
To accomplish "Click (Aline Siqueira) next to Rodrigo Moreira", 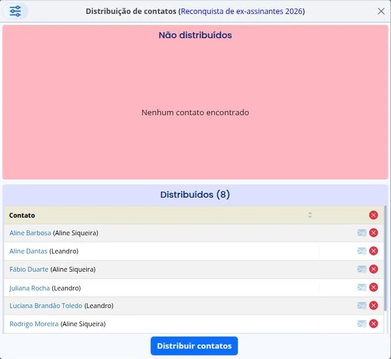I will click(x=83, y=324).
